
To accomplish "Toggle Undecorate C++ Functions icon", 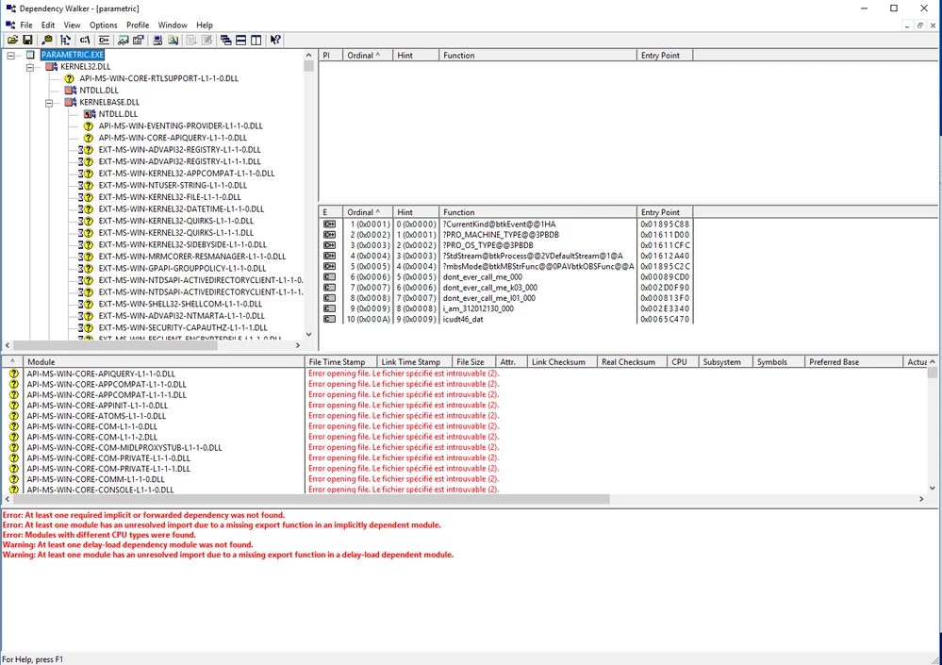I will [104, 40].
